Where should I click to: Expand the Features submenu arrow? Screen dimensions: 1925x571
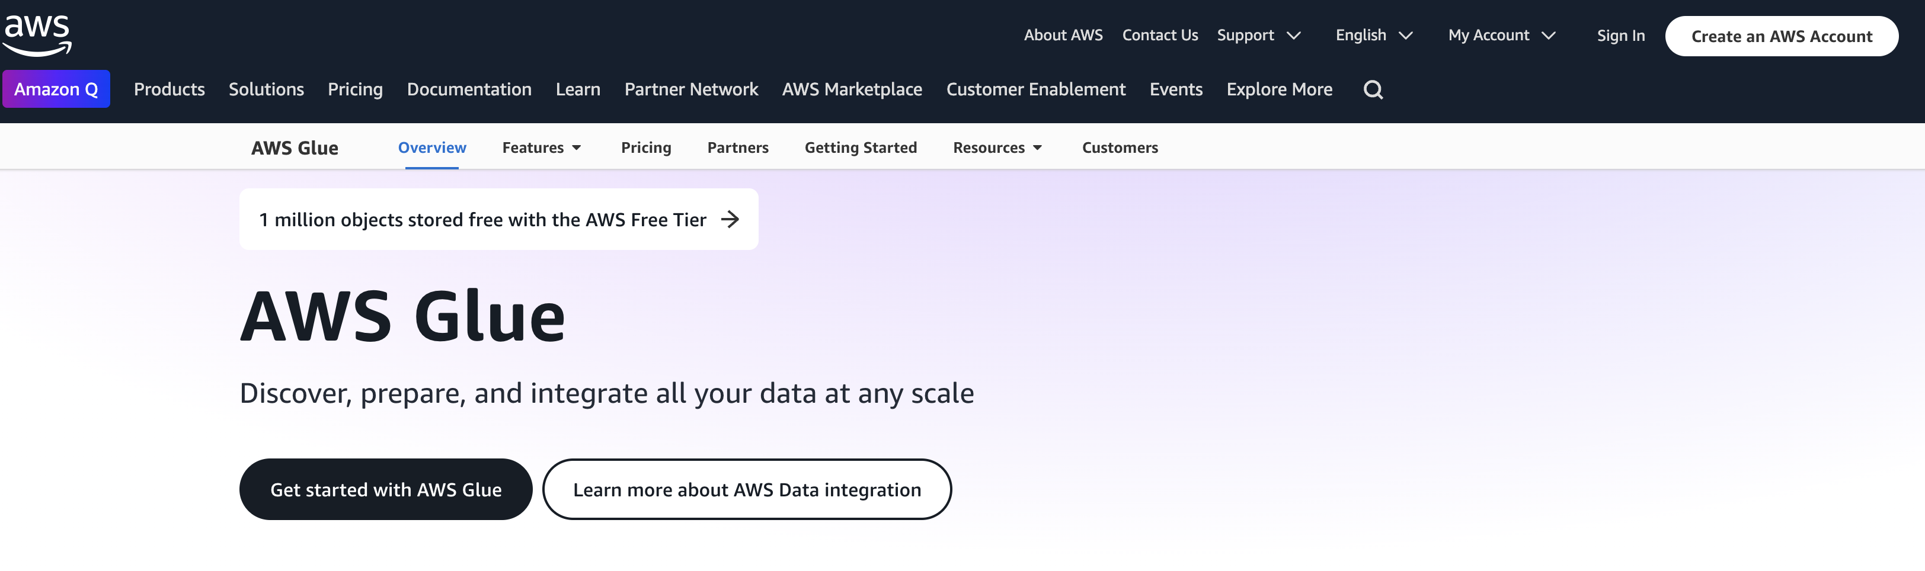click(x=576, y=148)
